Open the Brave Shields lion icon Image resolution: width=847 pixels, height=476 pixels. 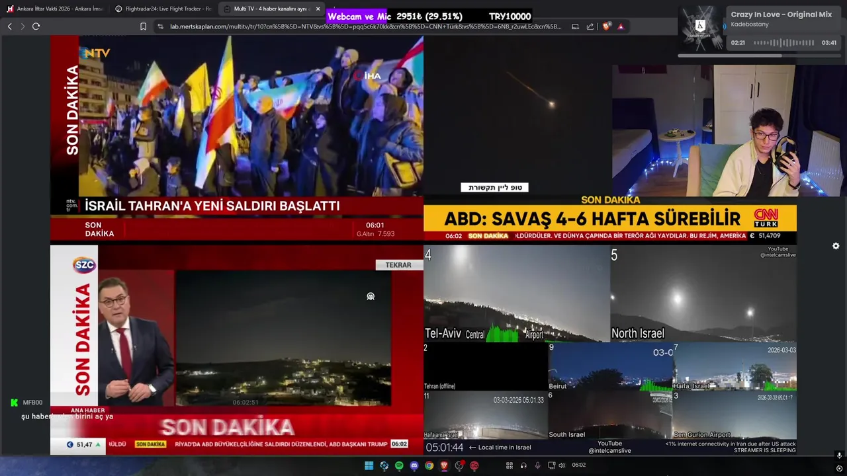606,26
